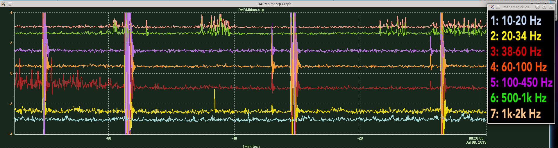Click the DARMblms.stp plot title
This screenshot has height=148, width=558.
[x=251, y=10]
